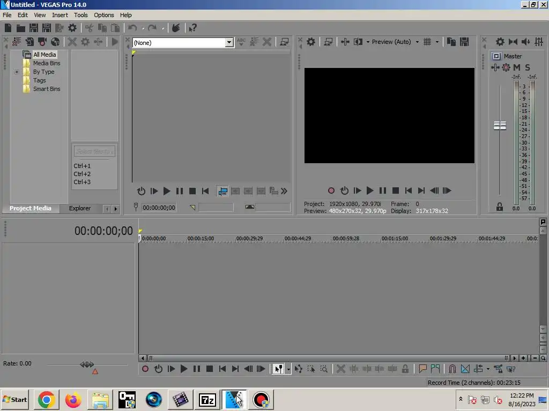The width and height of the screenshot is (549, 411).
Task: Toggle split screen view in preview
Action: tap(358, 42)
